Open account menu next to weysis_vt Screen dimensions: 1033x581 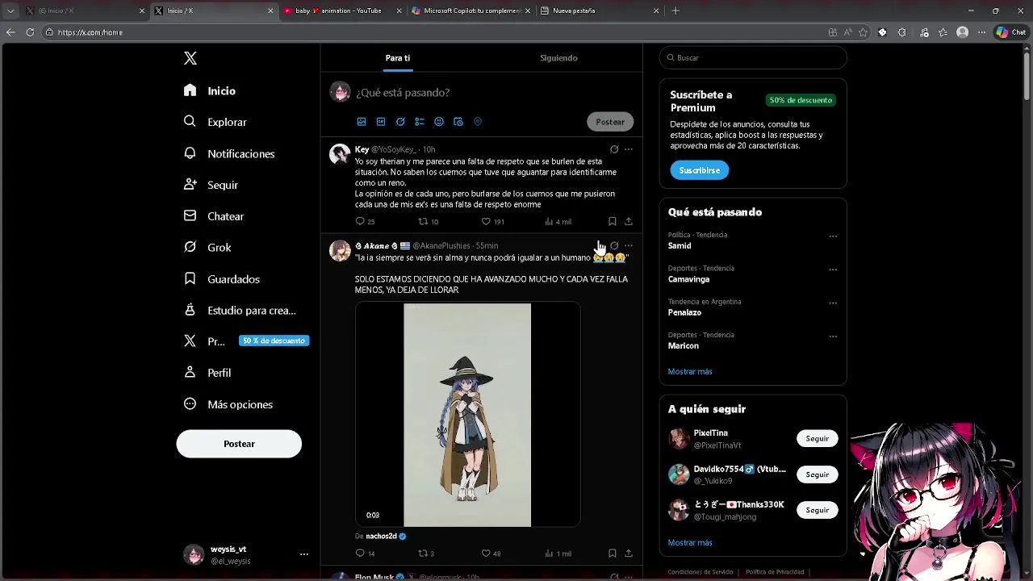pos(304,554)
